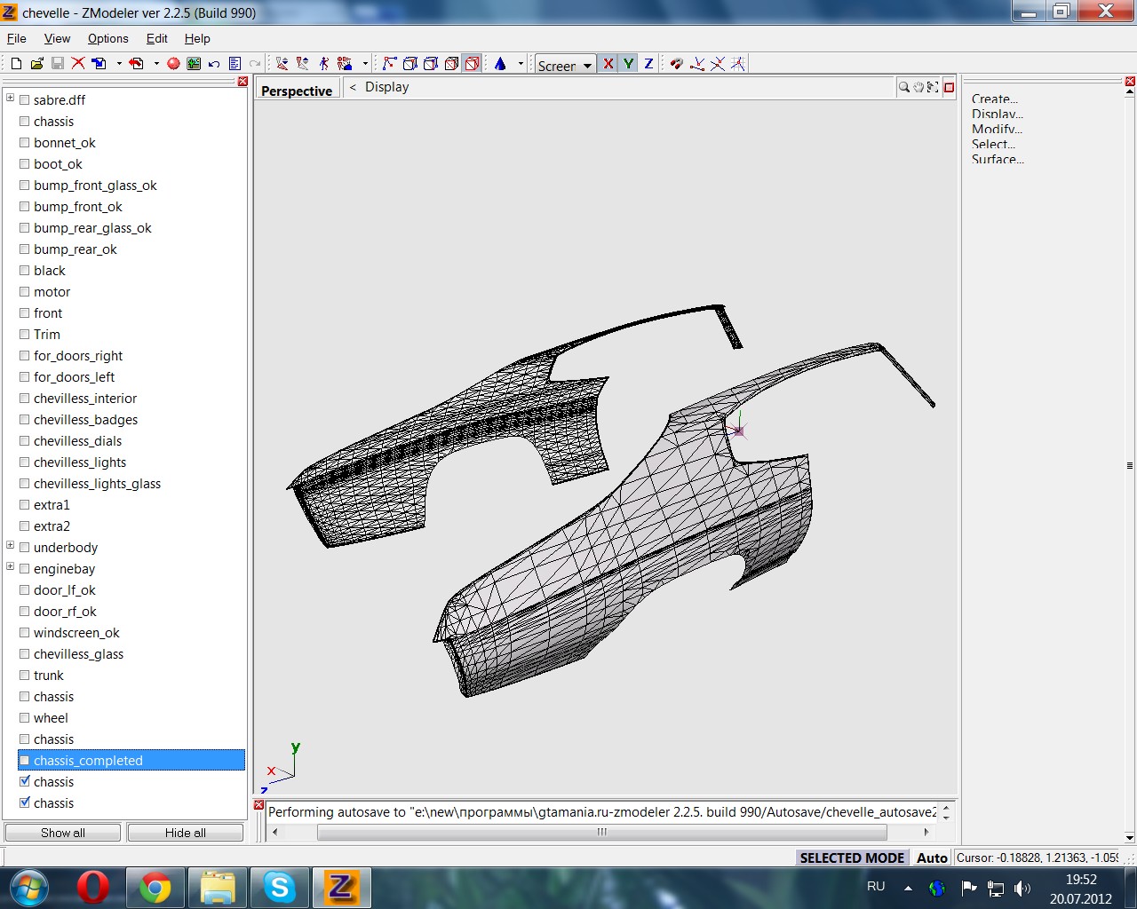Toggle visibility checkbox for motor
Screen dimensions: 1137x909
tap(25, 292)
